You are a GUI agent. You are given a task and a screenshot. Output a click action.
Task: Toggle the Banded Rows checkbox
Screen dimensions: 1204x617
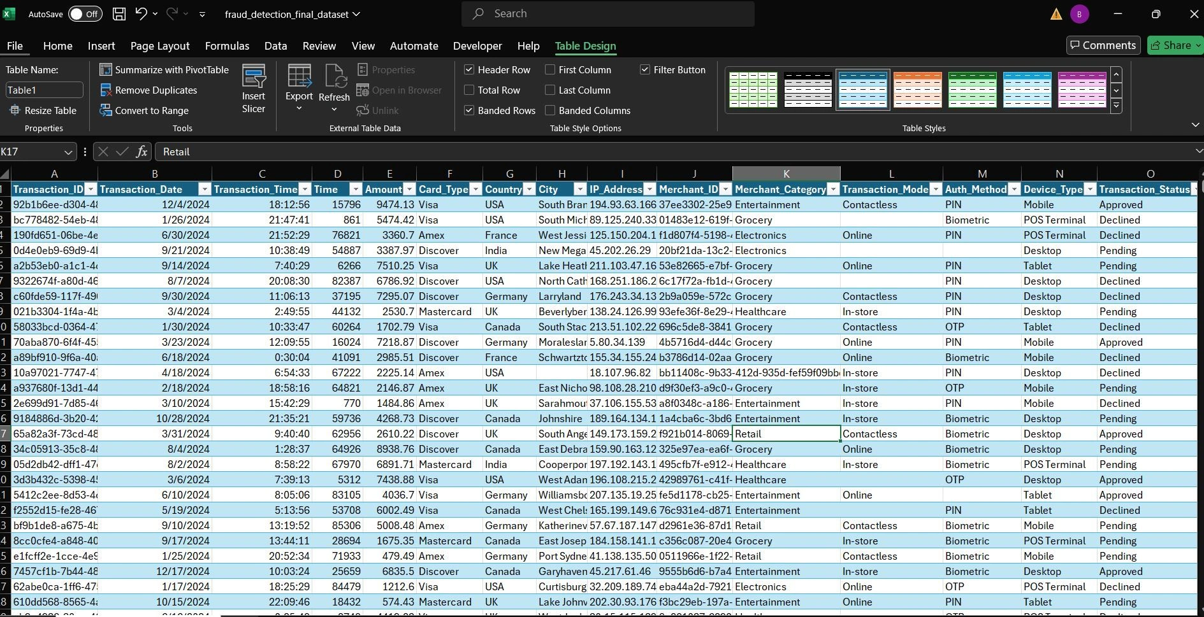[469, 110]
